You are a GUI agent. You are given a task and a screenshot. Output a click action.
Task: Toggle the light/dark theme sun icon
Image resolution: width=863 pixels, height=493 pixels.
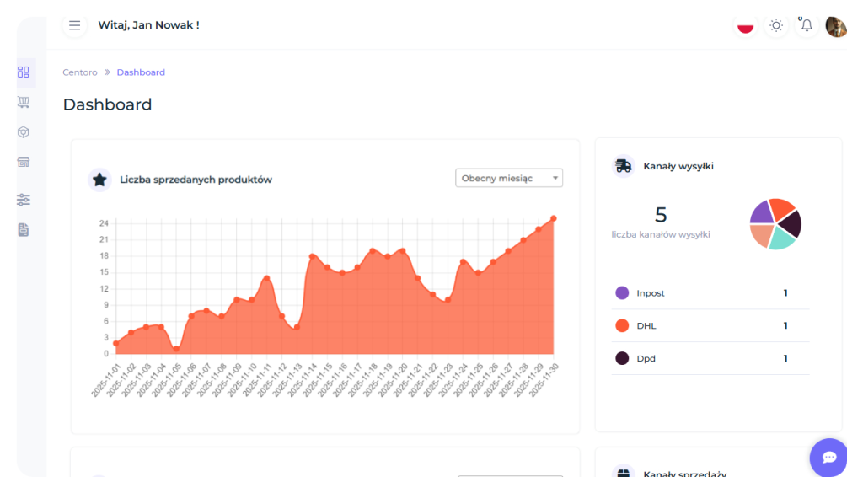click(776, 25)
